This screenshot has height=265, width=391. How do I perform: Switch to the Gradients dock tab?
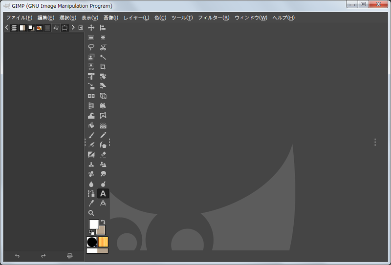[22, 28]
